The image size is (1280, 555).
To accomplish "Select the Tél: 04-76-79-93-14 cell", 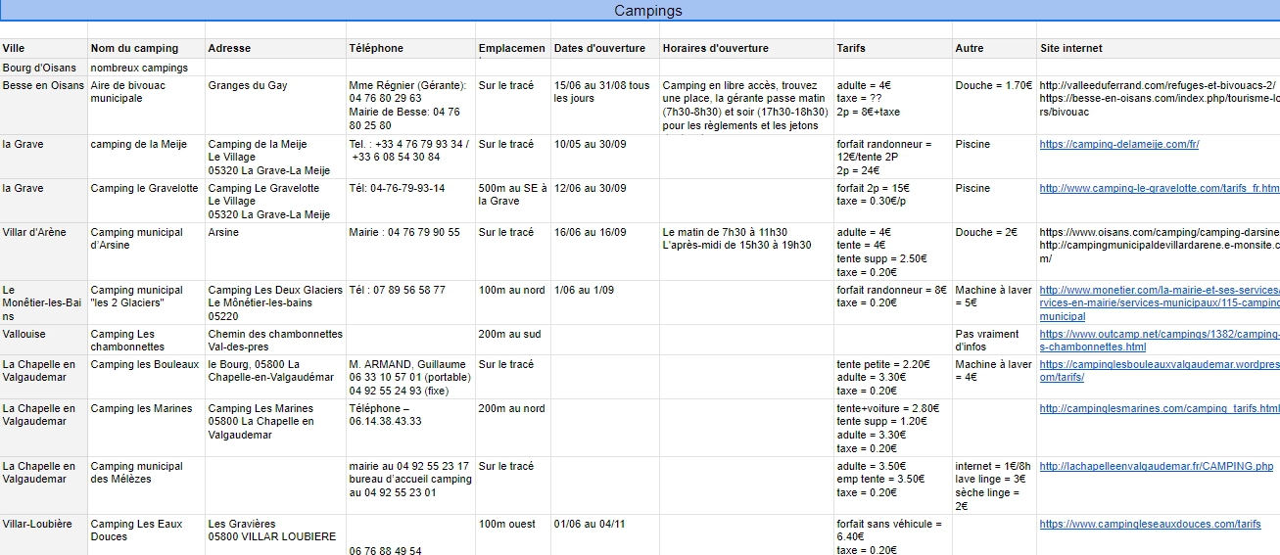I will pyautogui.click(x=410, y=201).
